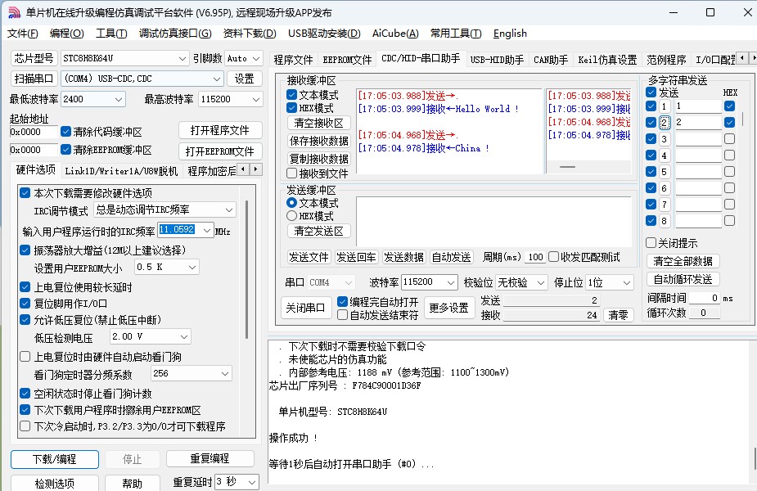Toggle 编程完自动打开 checkbox

(342, 302)
